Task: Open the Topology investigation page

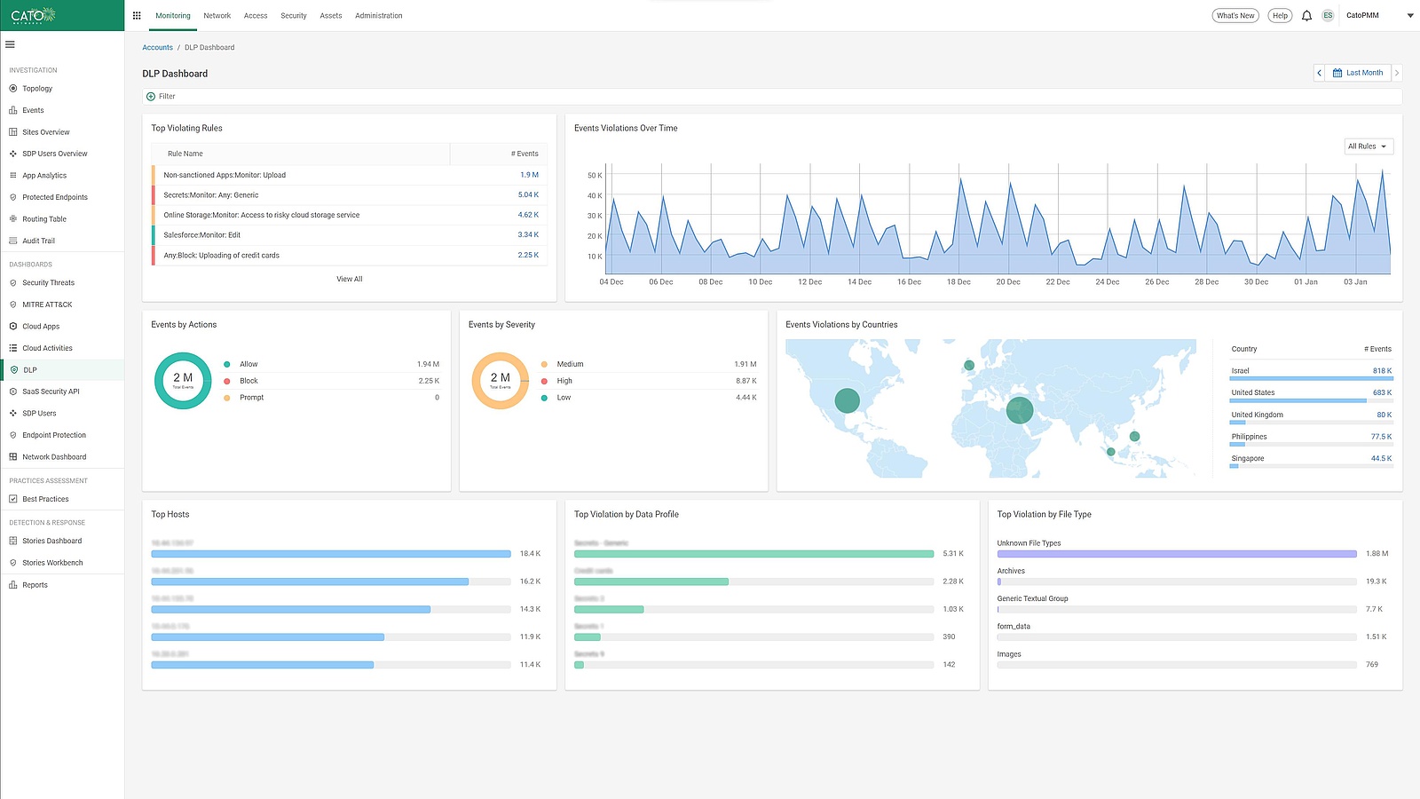Action: 35,88
